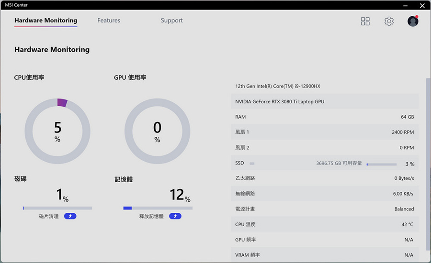Select NVIDIA GeForce RTX 3080 Ti row
This screenshot has width=431, height=263.
point(325,101)
